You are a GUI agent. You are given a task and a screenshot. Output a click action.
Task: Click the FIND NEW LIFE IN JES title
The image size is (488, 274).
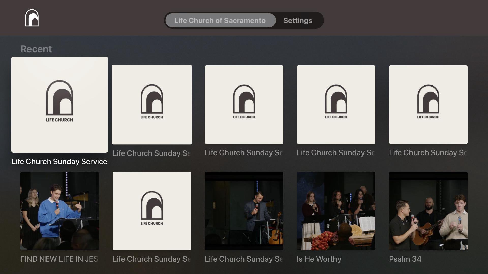(x=59, y=259)
